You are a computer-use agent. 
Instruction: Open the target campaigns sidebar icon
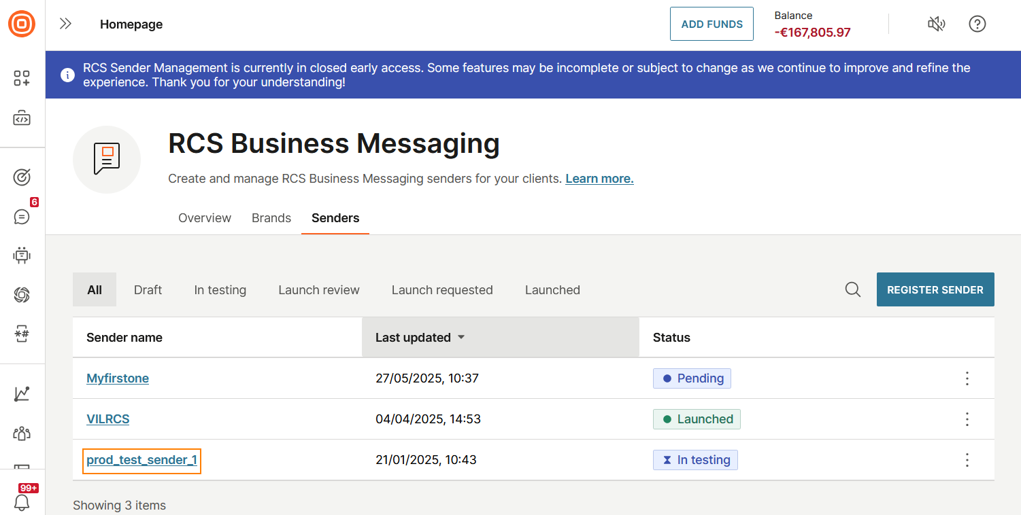tap(22, 177)
